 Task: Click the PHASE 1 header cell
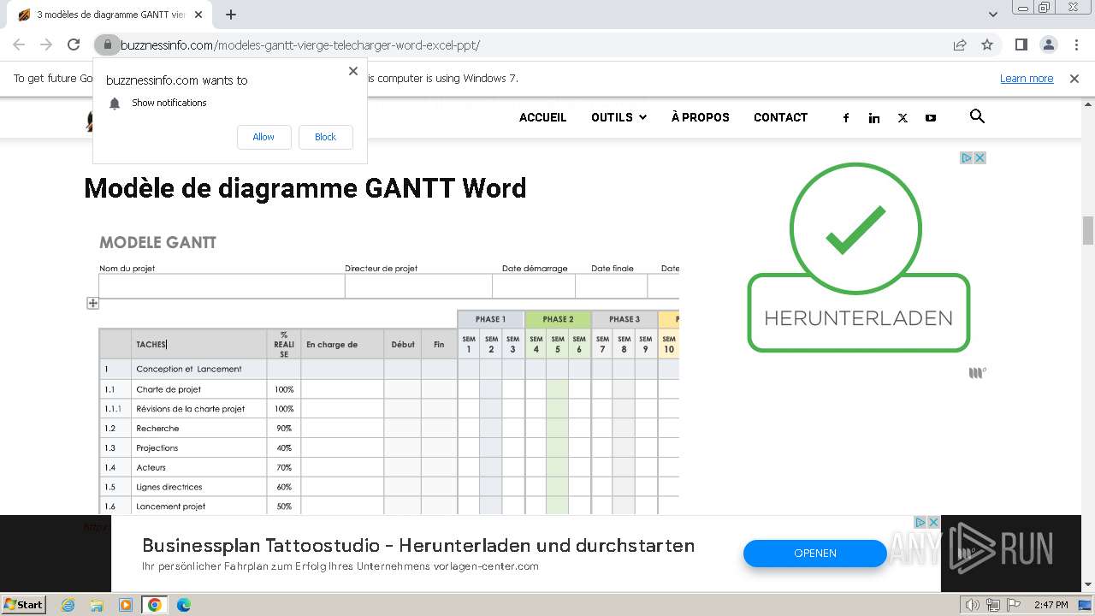tap(490, 319)
